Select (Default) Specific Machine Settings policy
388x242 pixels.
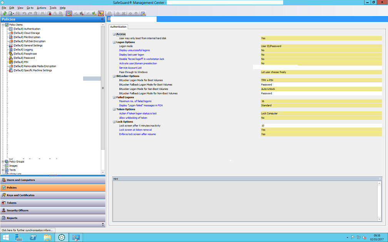[33, 71]
